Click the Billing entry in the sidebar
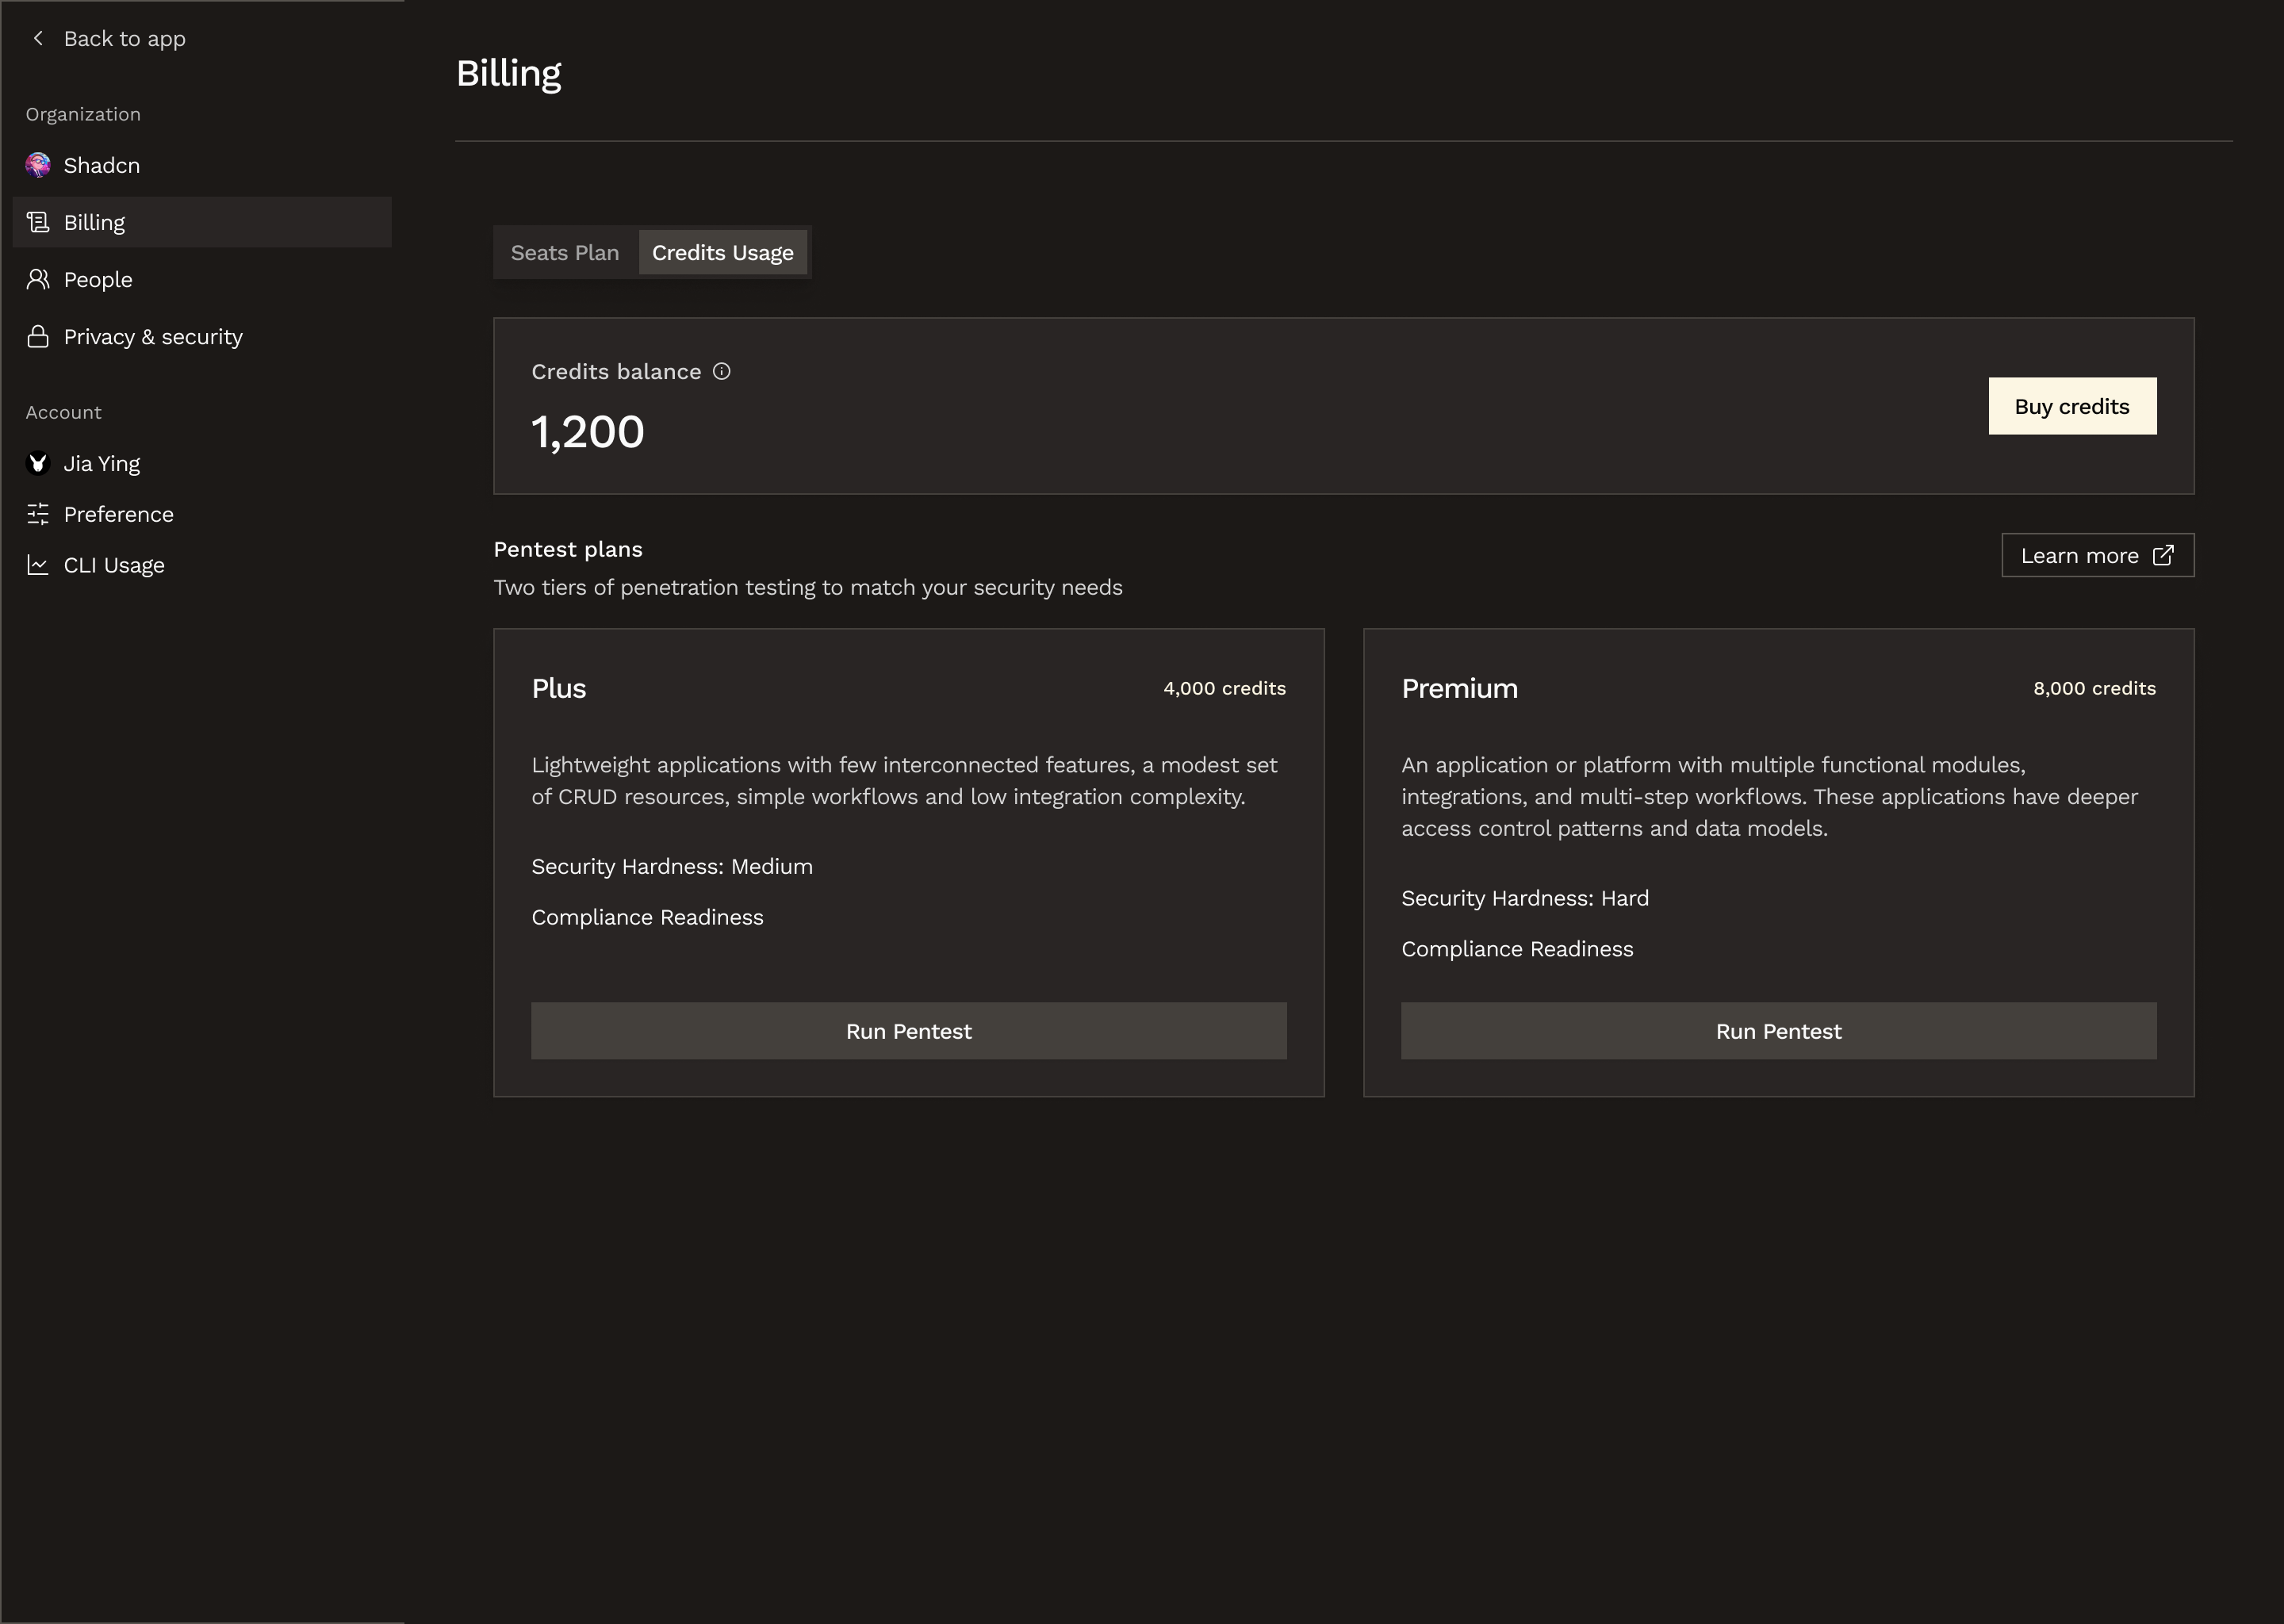Image resolution: width=2284 pixels, height=1624 pixels. click(94, 222)
